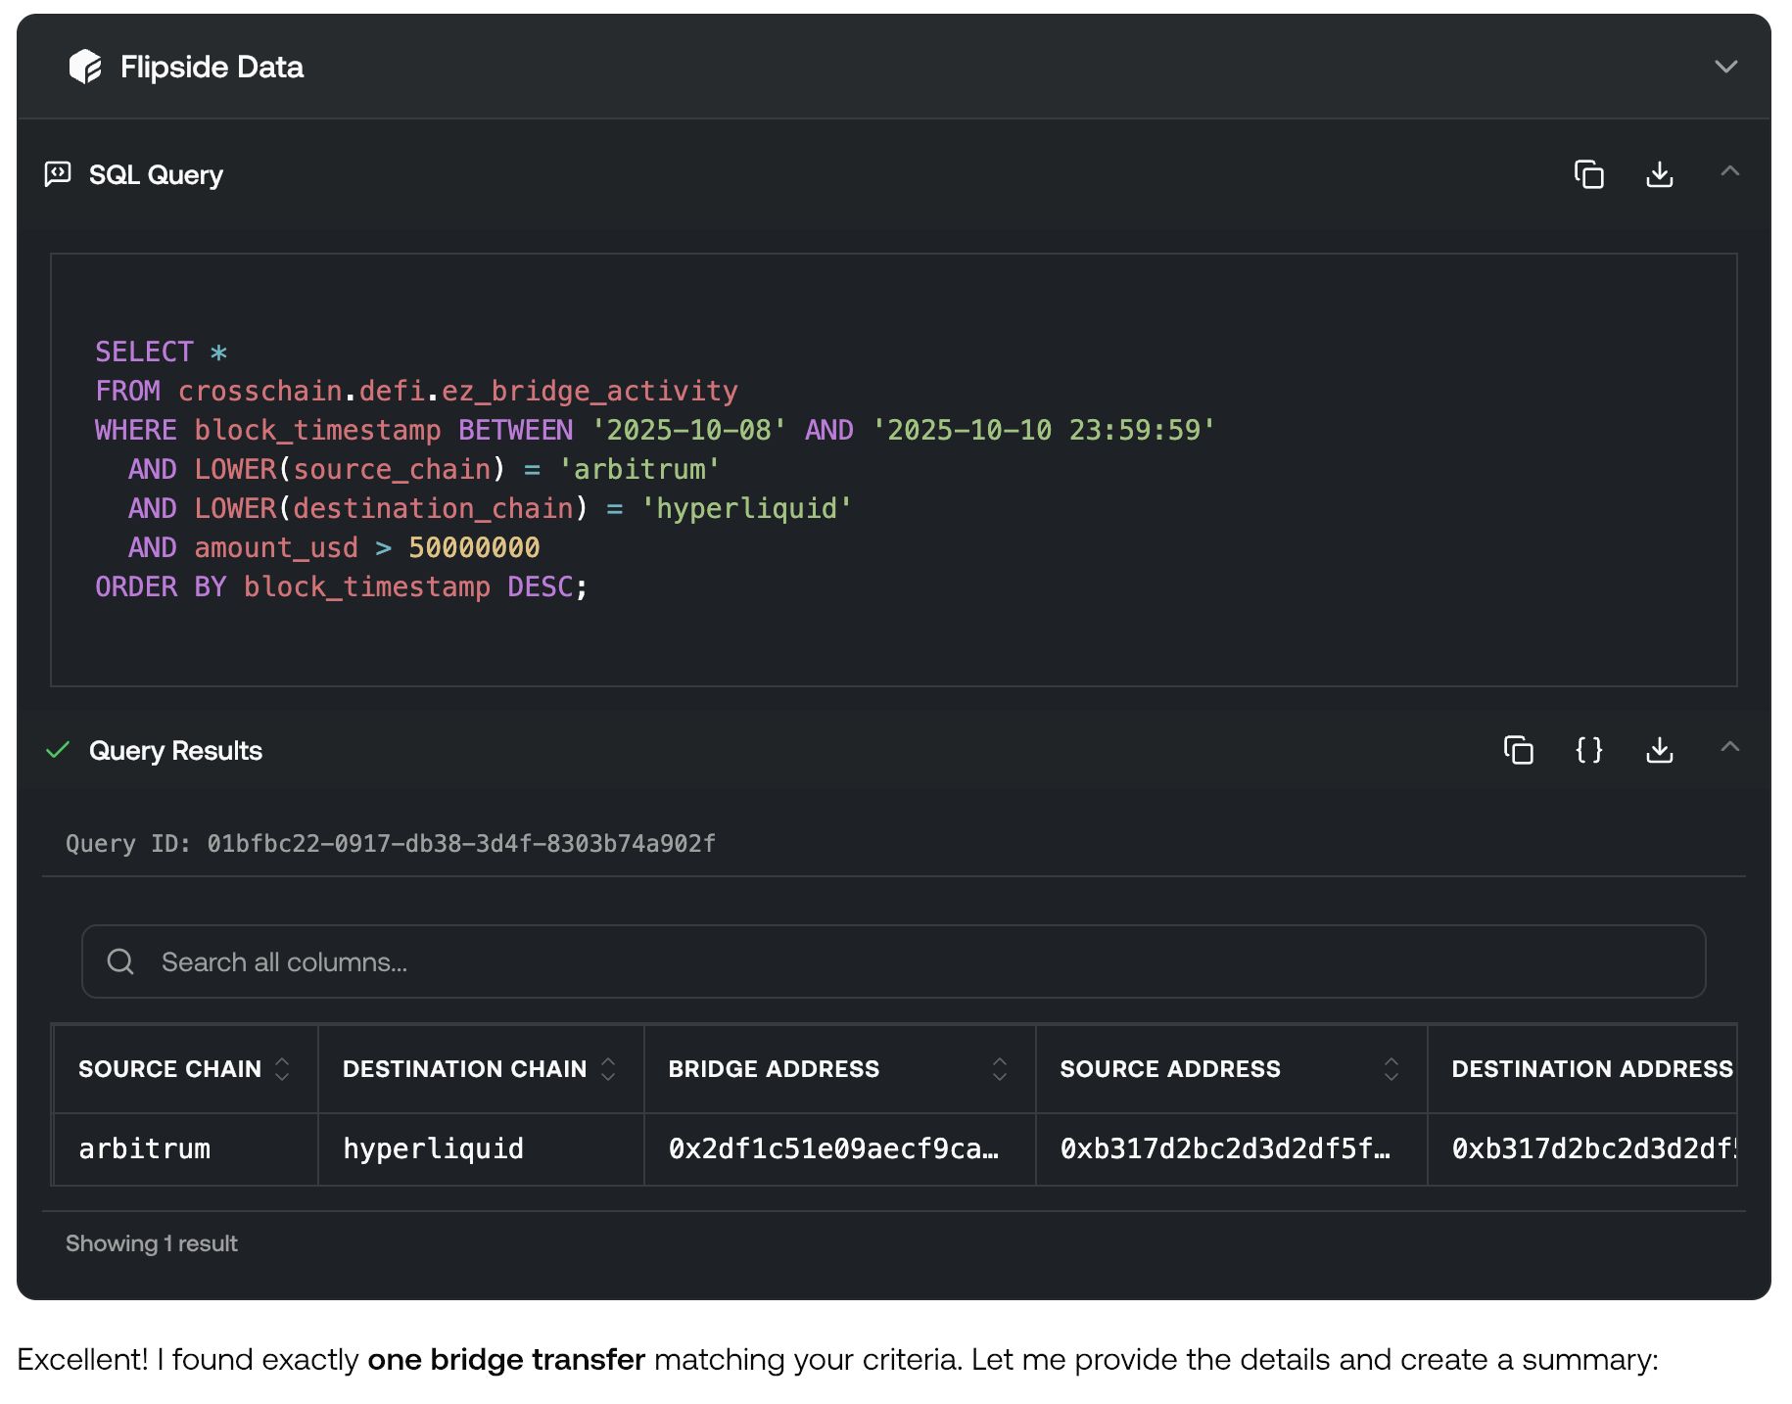Click the SQL Query code icon
This screenshot has height=1404, width=1792.
pyautogui.click(x=58, y=174)
